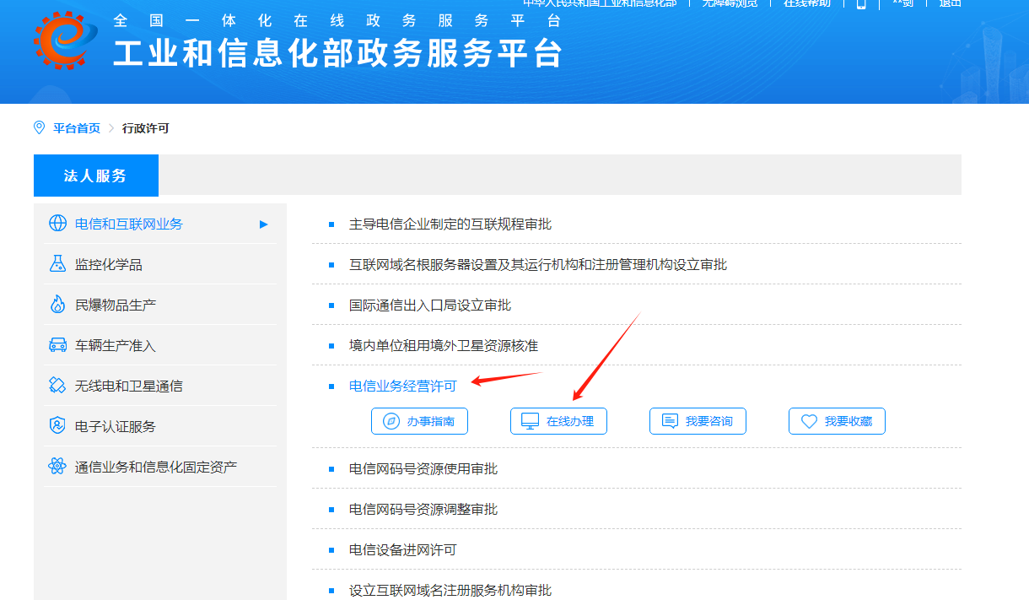
Task: Click the shield icon beside 电子认证服务
Action: tap(57, 426)
